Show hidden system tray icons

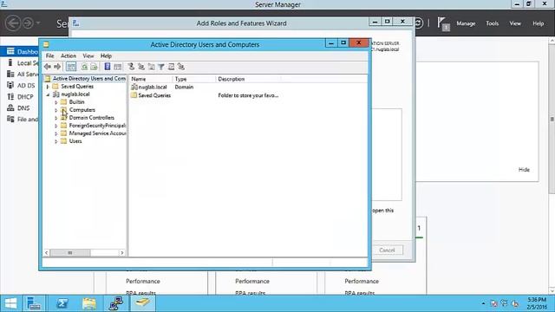[483, 303]
